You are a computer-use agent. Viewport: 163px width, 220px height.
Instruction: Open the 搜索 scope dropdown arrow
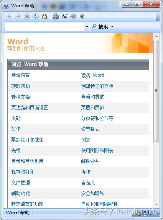pyautogui.click(x=112, y=26)
